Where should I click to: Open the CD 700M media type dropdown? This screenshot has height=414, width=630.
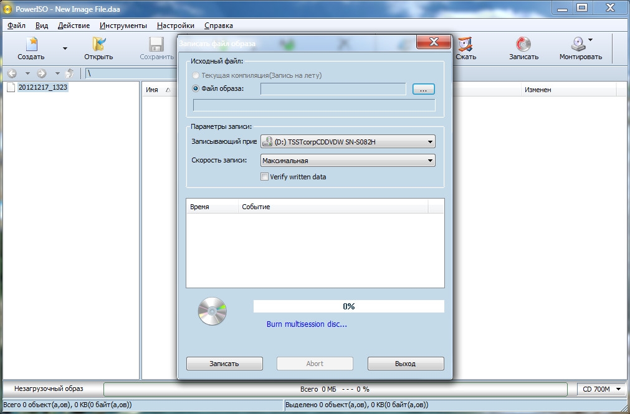(x=601, y=389)
